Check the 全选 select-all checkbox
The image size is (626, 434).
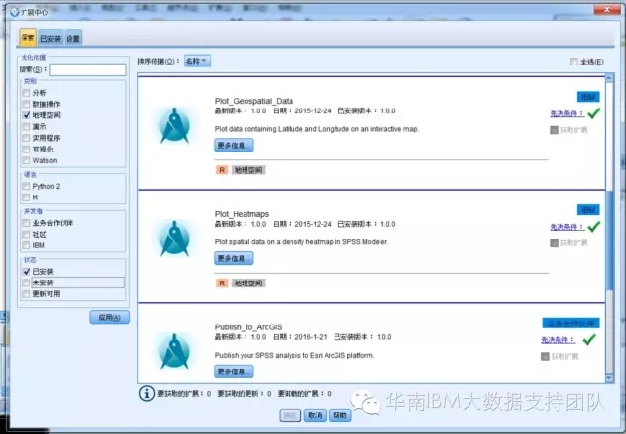pyautogui.click(x=574, y=62)
